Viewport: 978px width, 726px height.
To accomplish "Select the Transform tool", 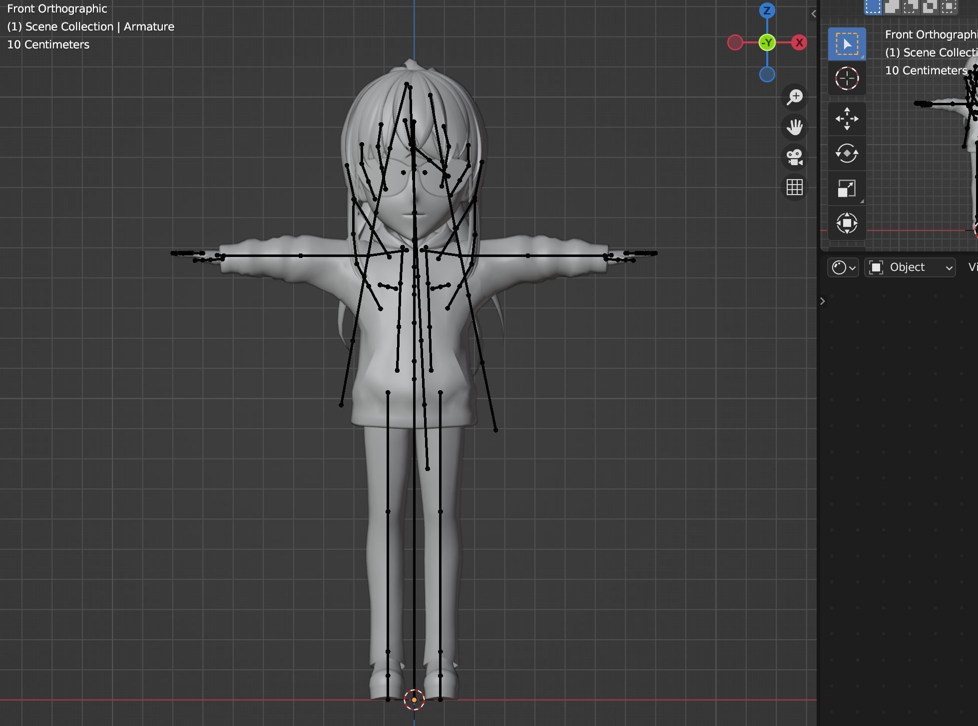I will tap(847, 224).
